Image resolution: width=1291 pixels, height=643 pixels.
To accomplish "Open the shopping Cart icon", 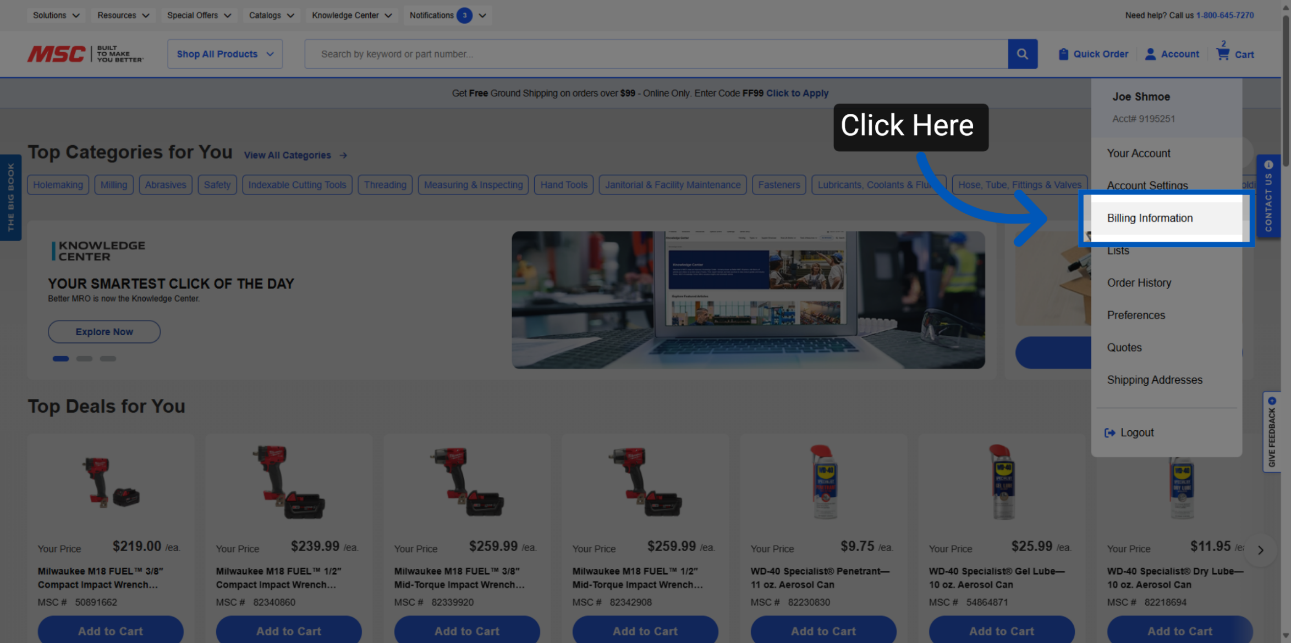I will (1223, 54).
